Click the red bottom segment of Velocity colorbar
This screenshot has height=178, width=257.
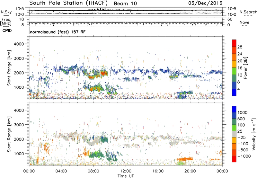click(234, 159)
